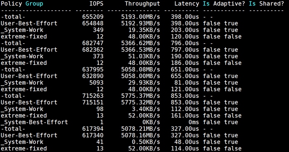Click the 51.03KB/s throughput value
This screenshot has height=152, width=289.
tap(144, 56)
